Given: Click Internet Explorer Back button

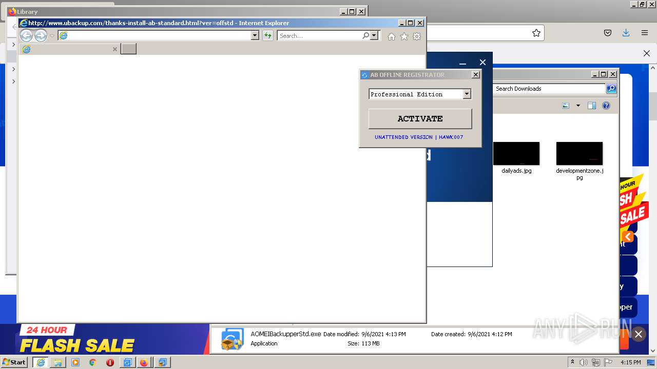Looking at the screenshot, I should [26, 35].
